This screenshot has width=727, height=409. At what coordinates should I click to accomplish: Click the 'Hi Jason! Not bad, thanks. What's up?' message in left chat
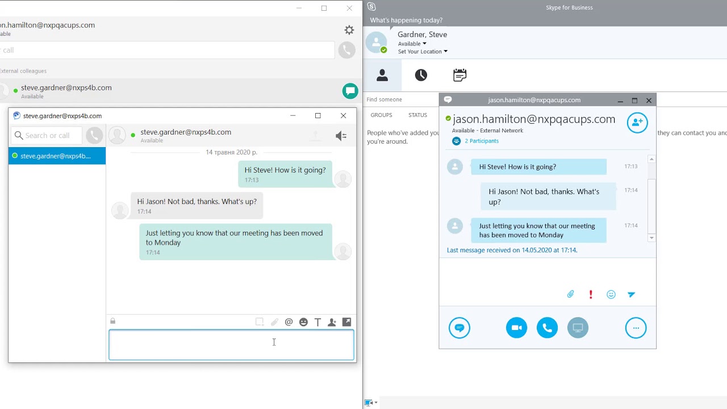coord(197,206)
